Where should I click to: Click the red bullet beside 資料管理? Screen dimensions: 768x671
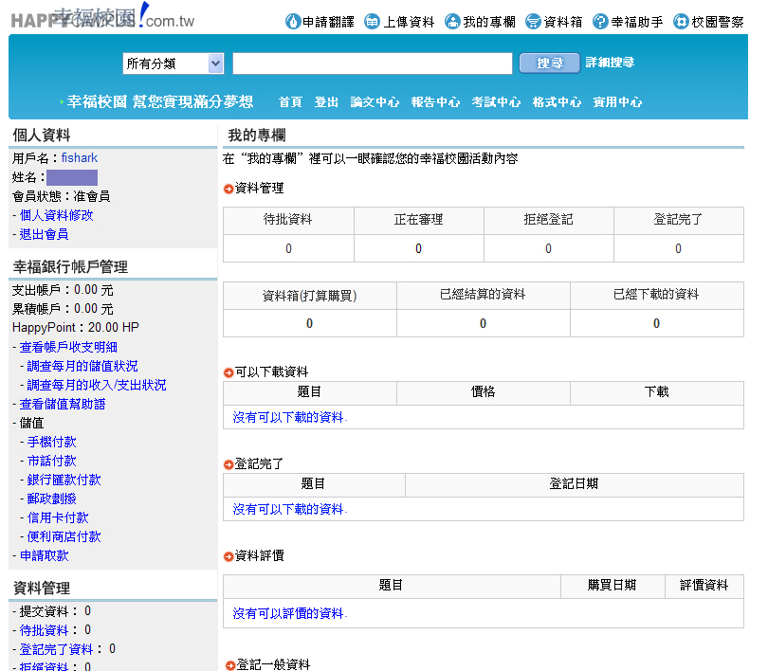click(229, 189)
